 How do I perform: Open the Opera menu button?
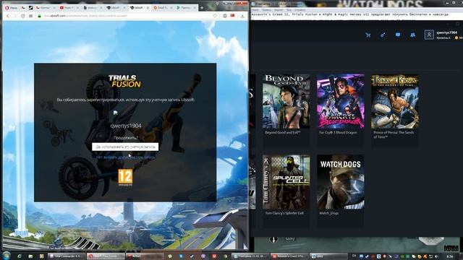coord(11,8)
